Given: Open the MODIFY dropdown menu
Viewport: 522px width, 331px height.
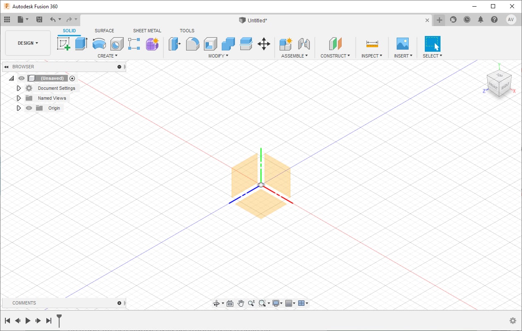Looking at the screenshot, I should [218, 56].
